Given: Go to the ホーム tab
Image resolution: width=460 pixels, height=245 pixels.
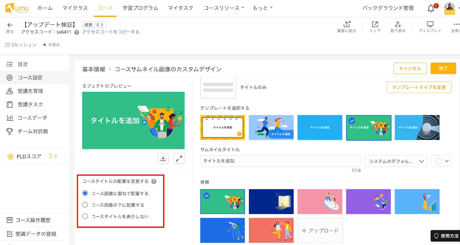Looking at the screenshot, I should (45, 8).
